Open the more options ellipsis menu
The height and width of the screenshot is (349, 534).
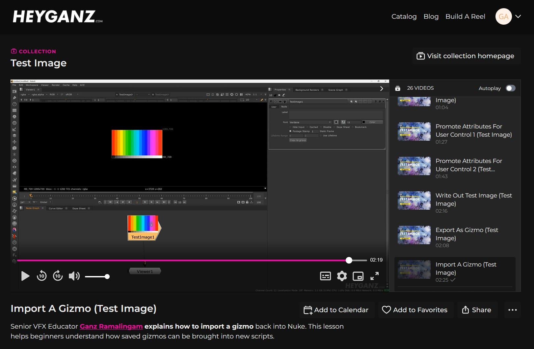coord(512,310)
